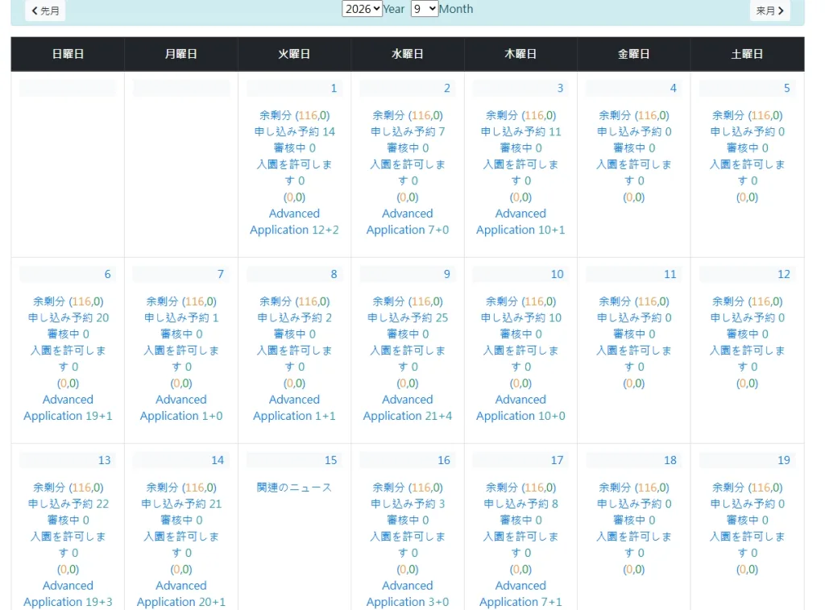The width and height of the screenshot is (825, 610).
Task: Click 申し込み予約 22 entry
Action: click(x=68, y=504)
